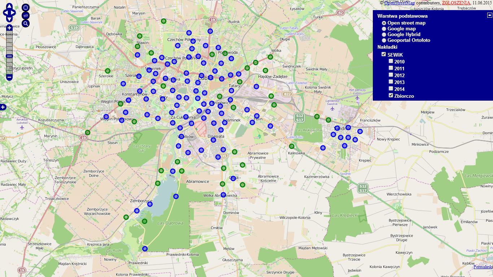Click green marker east of Marysin

pyautogui.click(x=163, y=21)
